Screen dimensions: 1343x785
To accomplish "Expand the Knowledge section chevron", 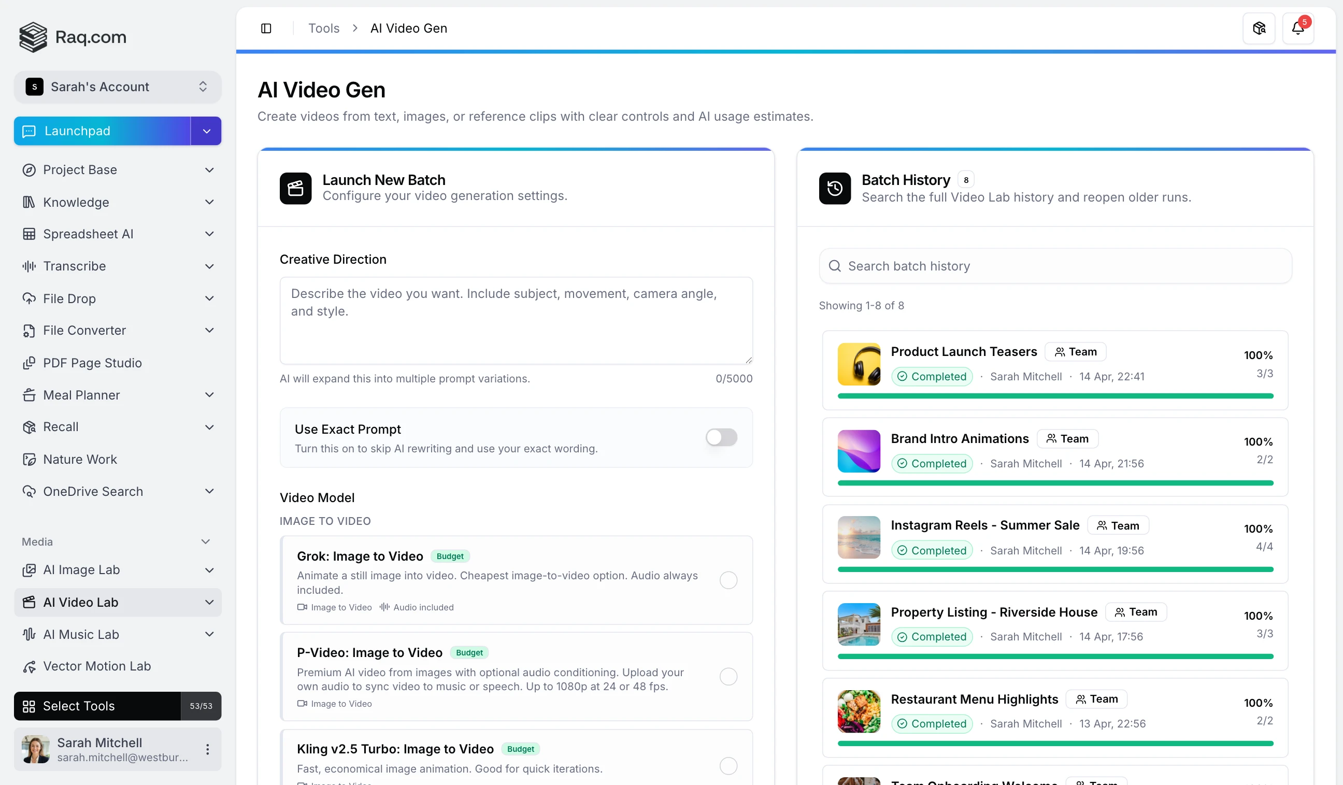I will coord(209,202).
